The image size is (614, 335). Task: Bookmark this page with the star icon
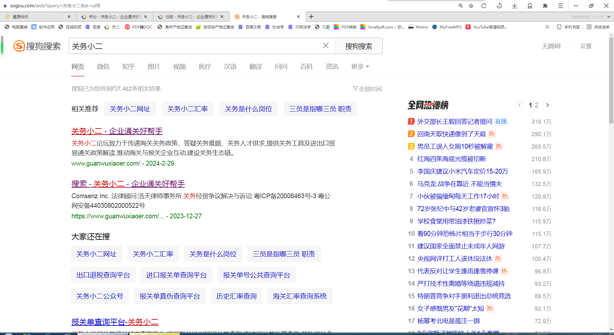tap(471, 6)
